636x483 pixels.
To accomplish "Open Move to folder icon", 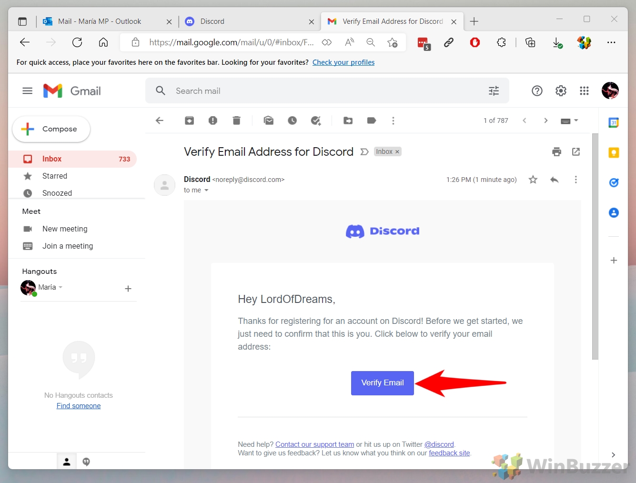I will pos(348,121).
